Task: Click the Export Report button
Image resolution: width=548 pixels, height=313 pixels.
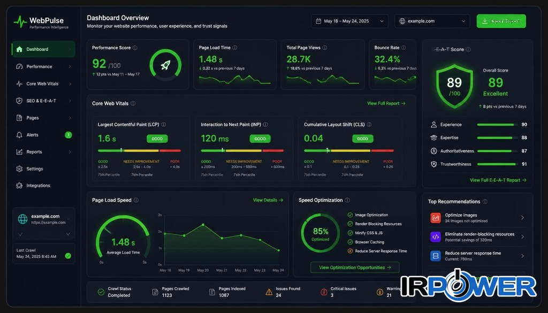Action: (x=501, y=21)
